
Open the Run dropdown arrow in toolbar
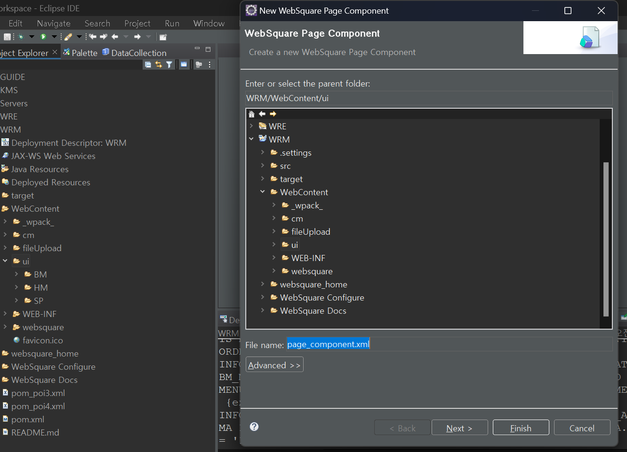pyautogui.click(x=54, y=37)
